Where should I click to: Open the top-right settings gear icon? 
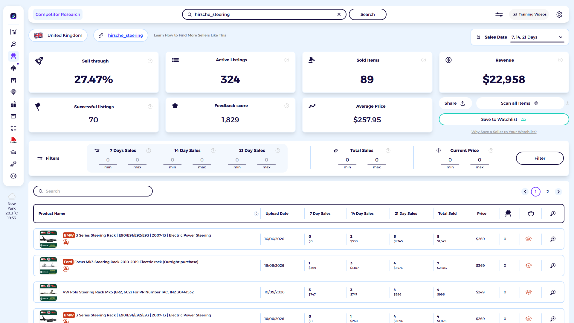[559, 14]
